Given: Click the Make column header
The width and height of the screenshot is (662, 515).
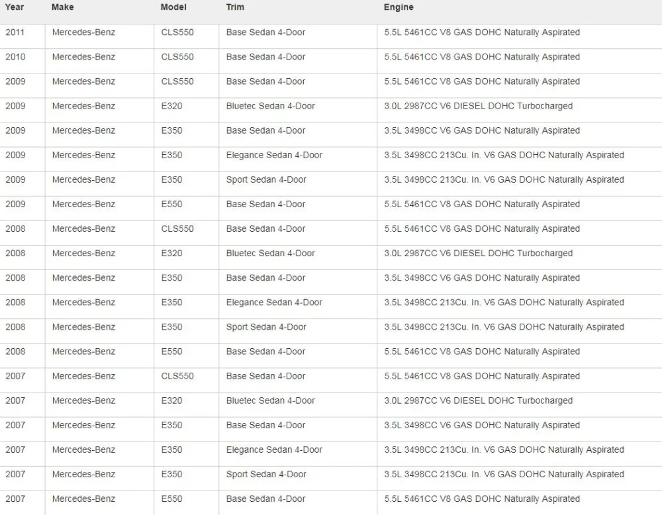Looking at the screenshot, I should [62, 7].
